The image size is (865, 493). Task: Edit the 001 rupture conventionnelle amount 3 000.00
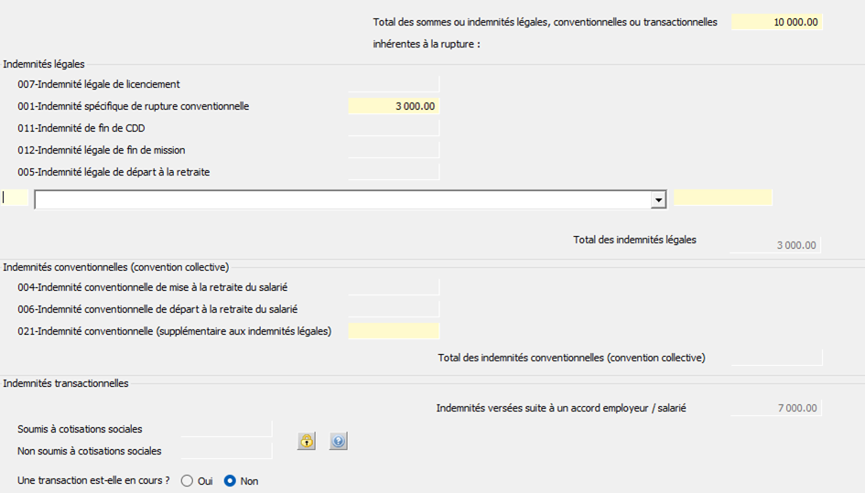pos(394,106)
